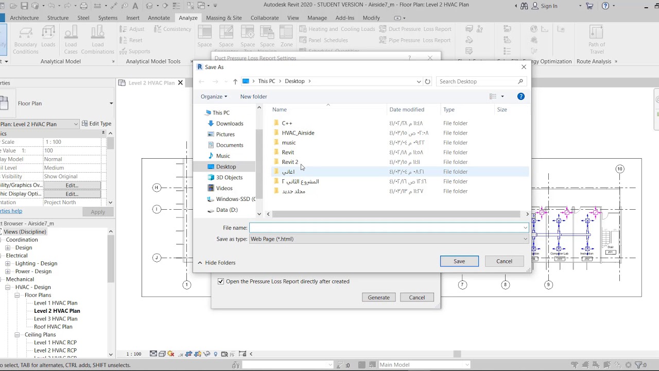This screenshot has width=659, height=371.
Task: Create a New folder in Save As
Action: 253,96
